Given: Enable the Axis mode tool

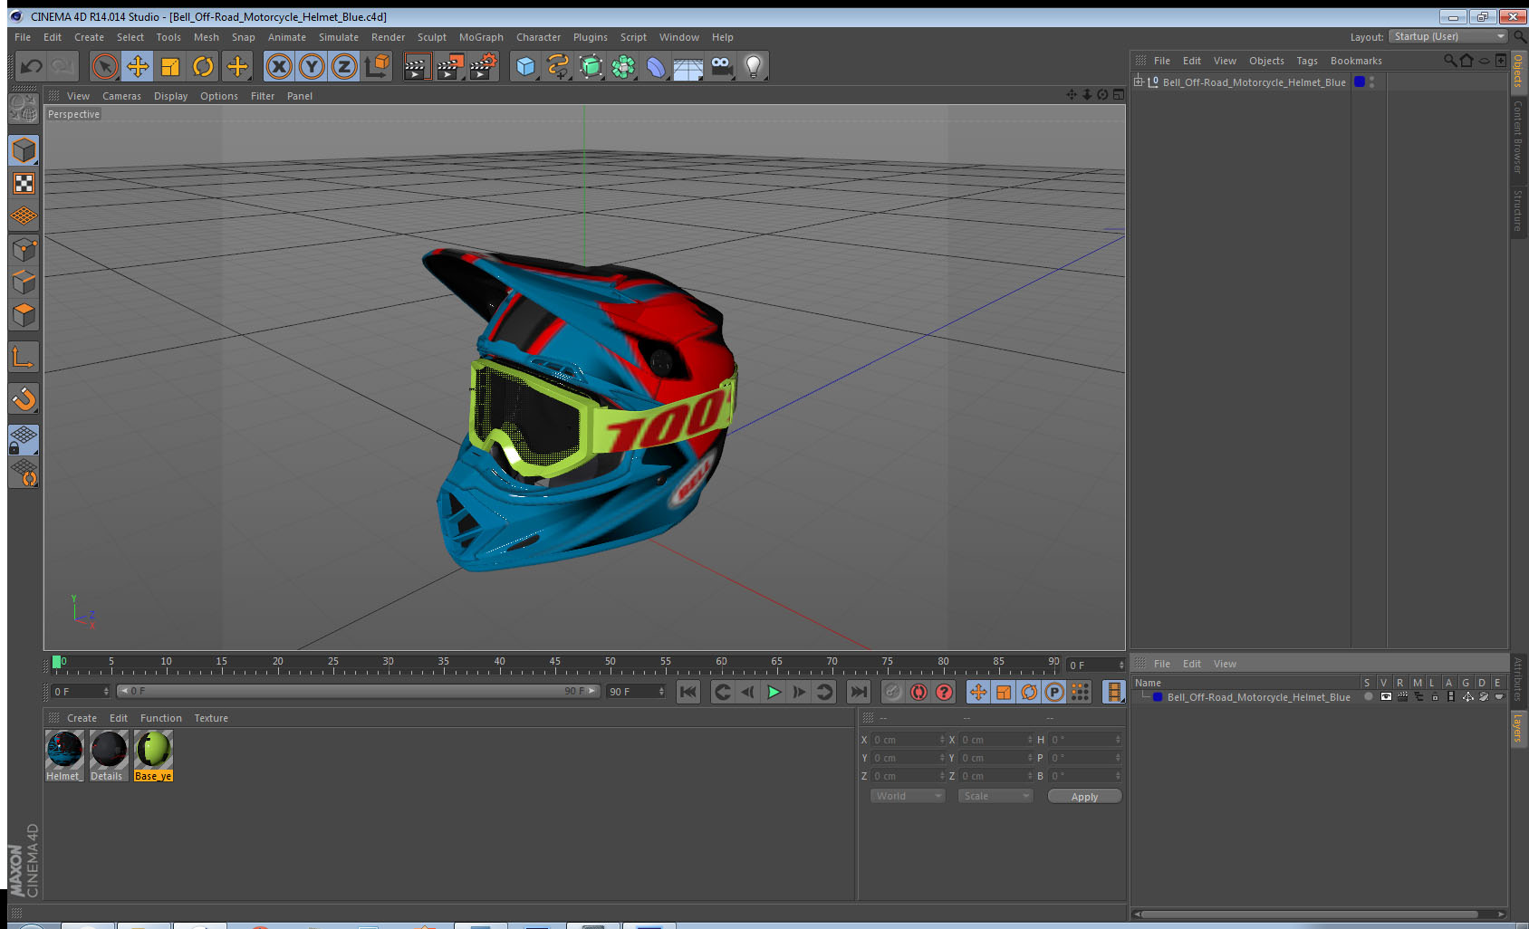Looking at the screenshot, I should pos(24,358).
